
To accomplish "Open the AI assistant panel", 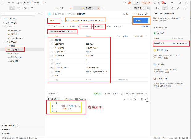I will (157, 8).
